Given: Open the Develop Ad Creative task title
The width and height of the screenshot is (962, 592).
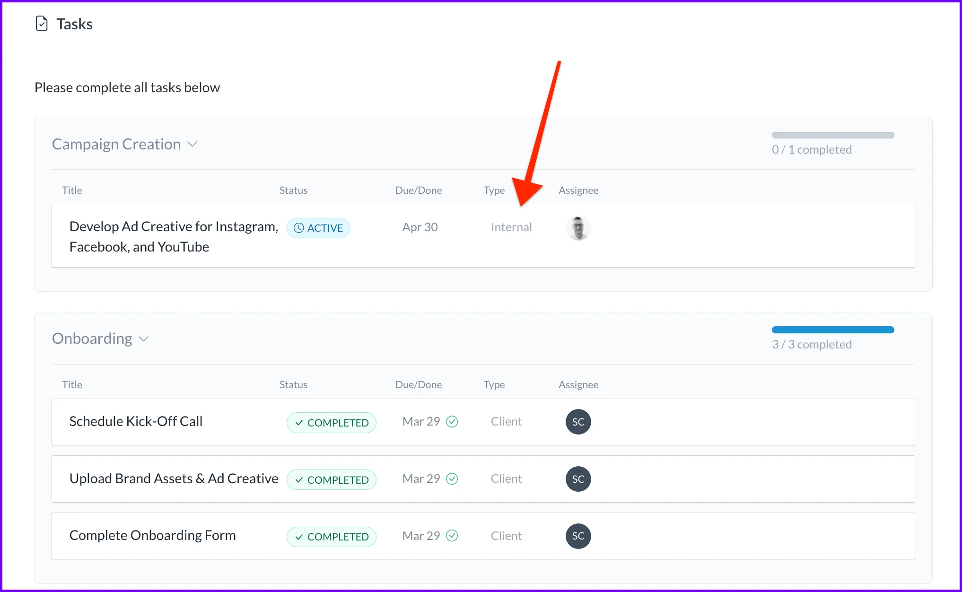Looking at the screenshot, I should point(173,236).
